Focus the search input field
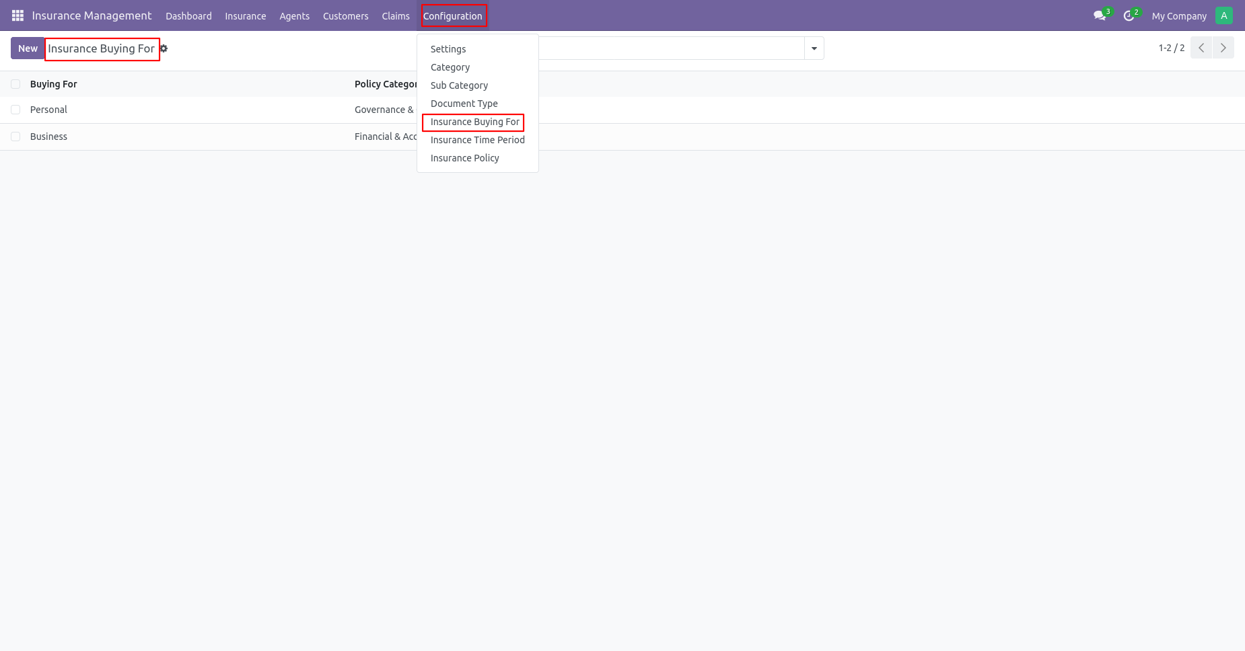The image size is (1245, 651). click(x=671, y=48)
